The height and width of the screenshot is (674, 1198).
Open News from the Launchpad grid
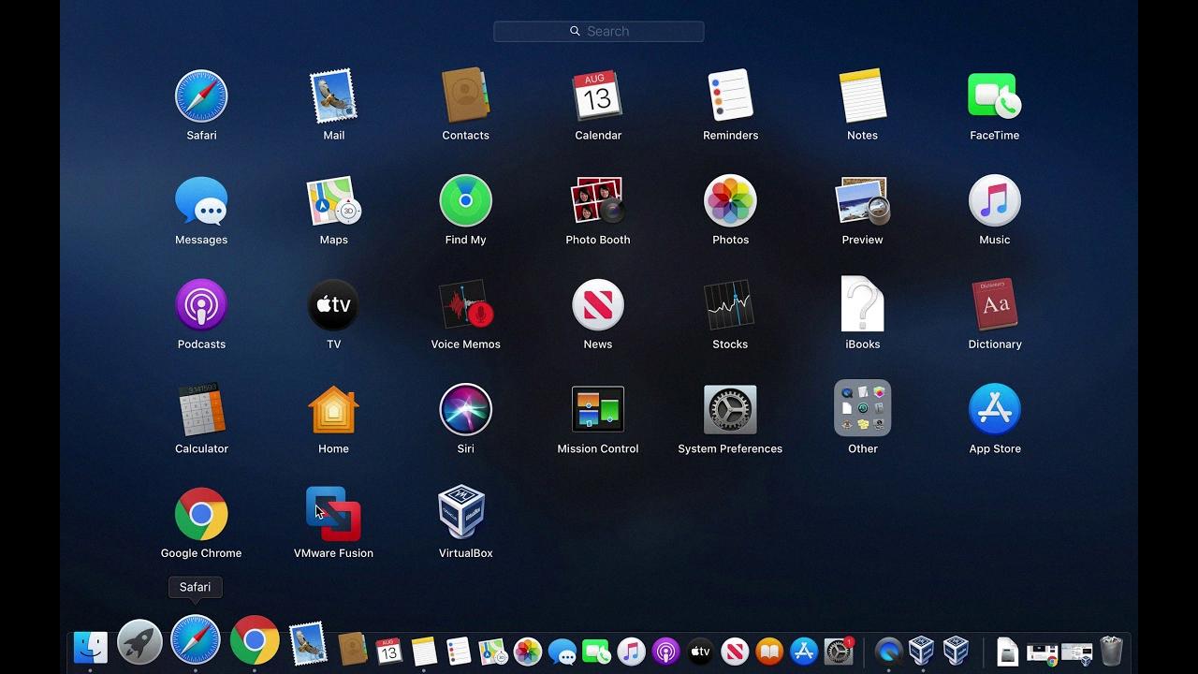pos(598,305)
